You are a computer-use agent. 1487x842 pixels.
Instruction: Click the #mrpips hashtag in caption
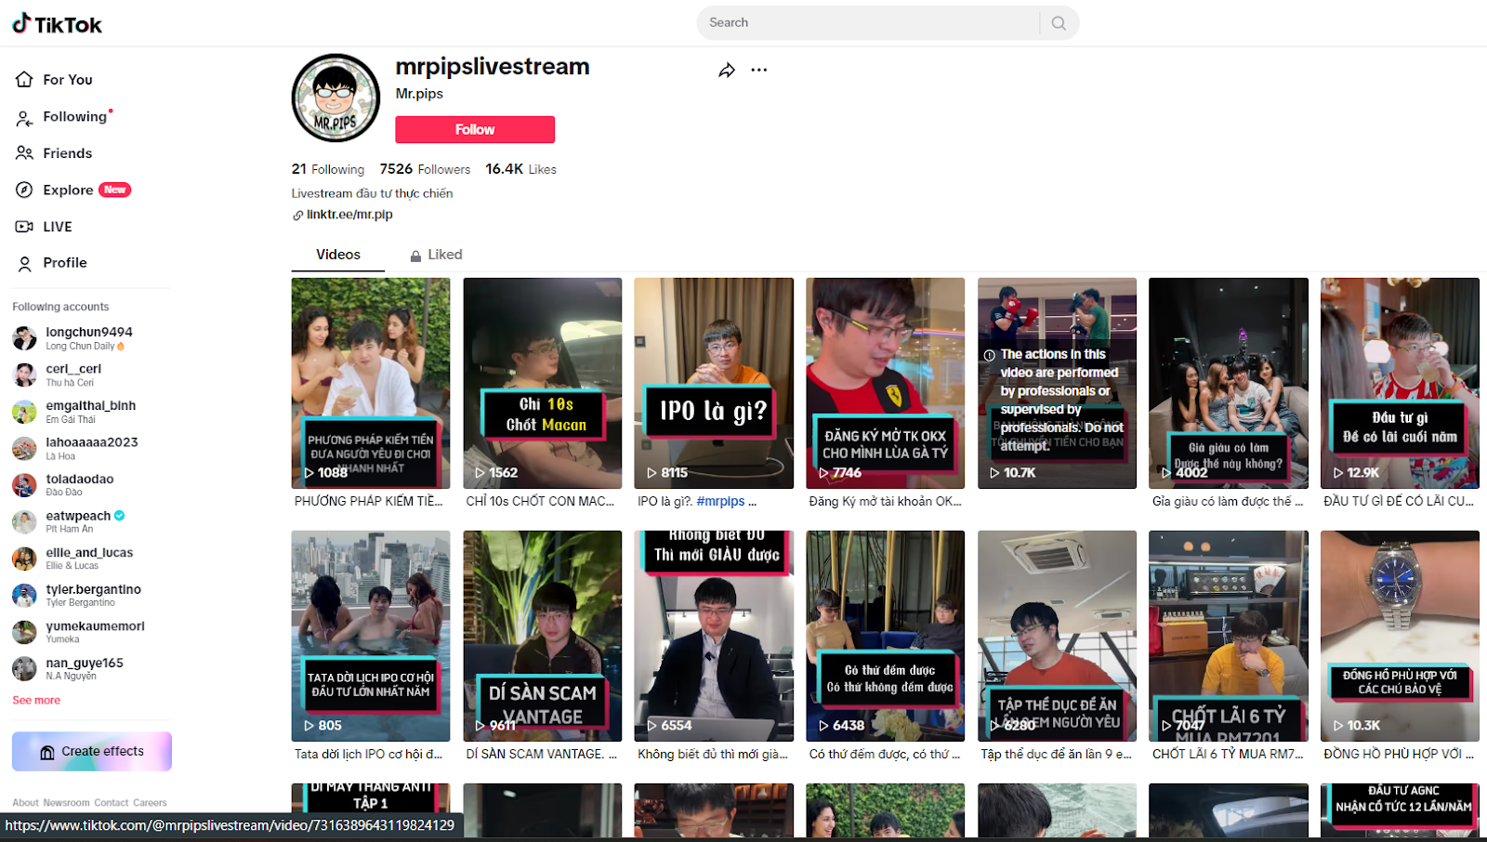tap(720, 501)
